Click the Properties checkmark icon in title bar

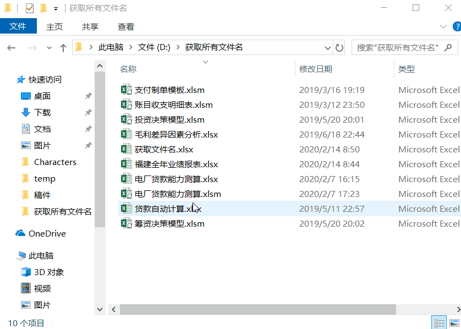click(30, 8)
